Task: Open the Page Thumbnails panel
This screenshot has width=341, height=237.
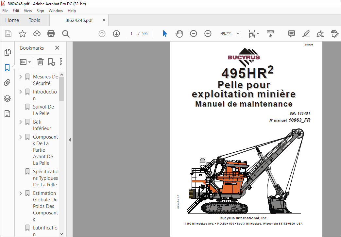Action: [x=8, y=52]
